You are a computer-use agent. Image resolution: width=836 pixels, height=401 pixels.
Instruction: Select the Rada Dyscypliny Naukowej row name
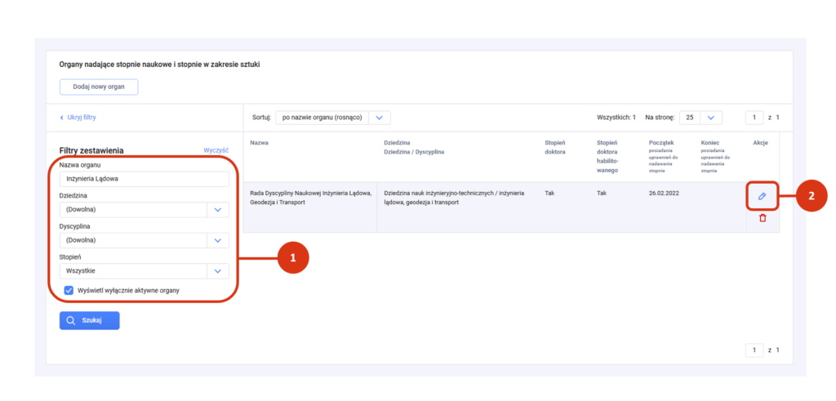(310, 198)
